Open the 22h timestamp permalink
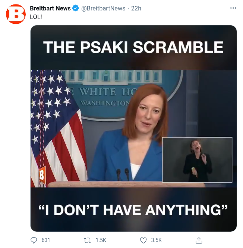The height and width of the screenshot is (248, 243). click(136, 8)
